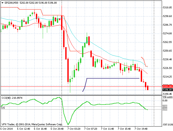
Task: Click the lowest point of green CCI line
Action: (x=68, y=124)
